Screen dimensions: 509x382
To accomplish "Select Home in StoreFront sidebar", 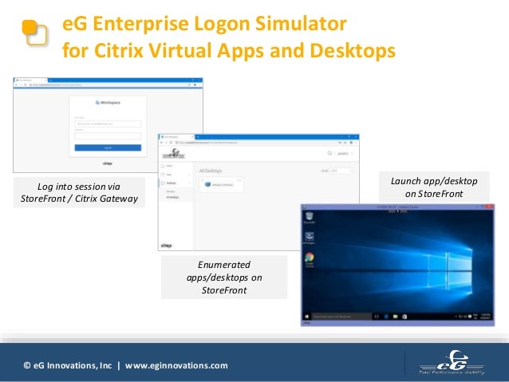I will 169,166.
